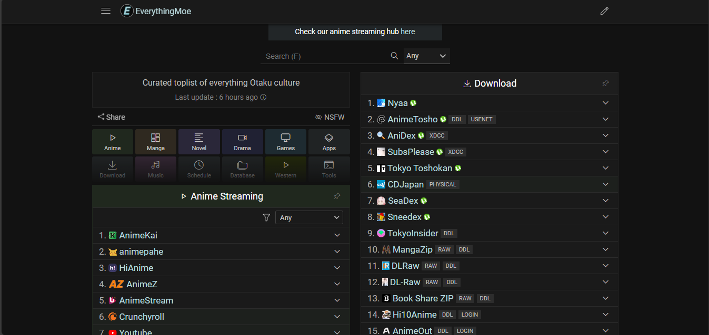The height and width of the screenshot is (335, 709).
Task: Click the USENET tag on AnimeTosho
Action: tap(482, 119)
